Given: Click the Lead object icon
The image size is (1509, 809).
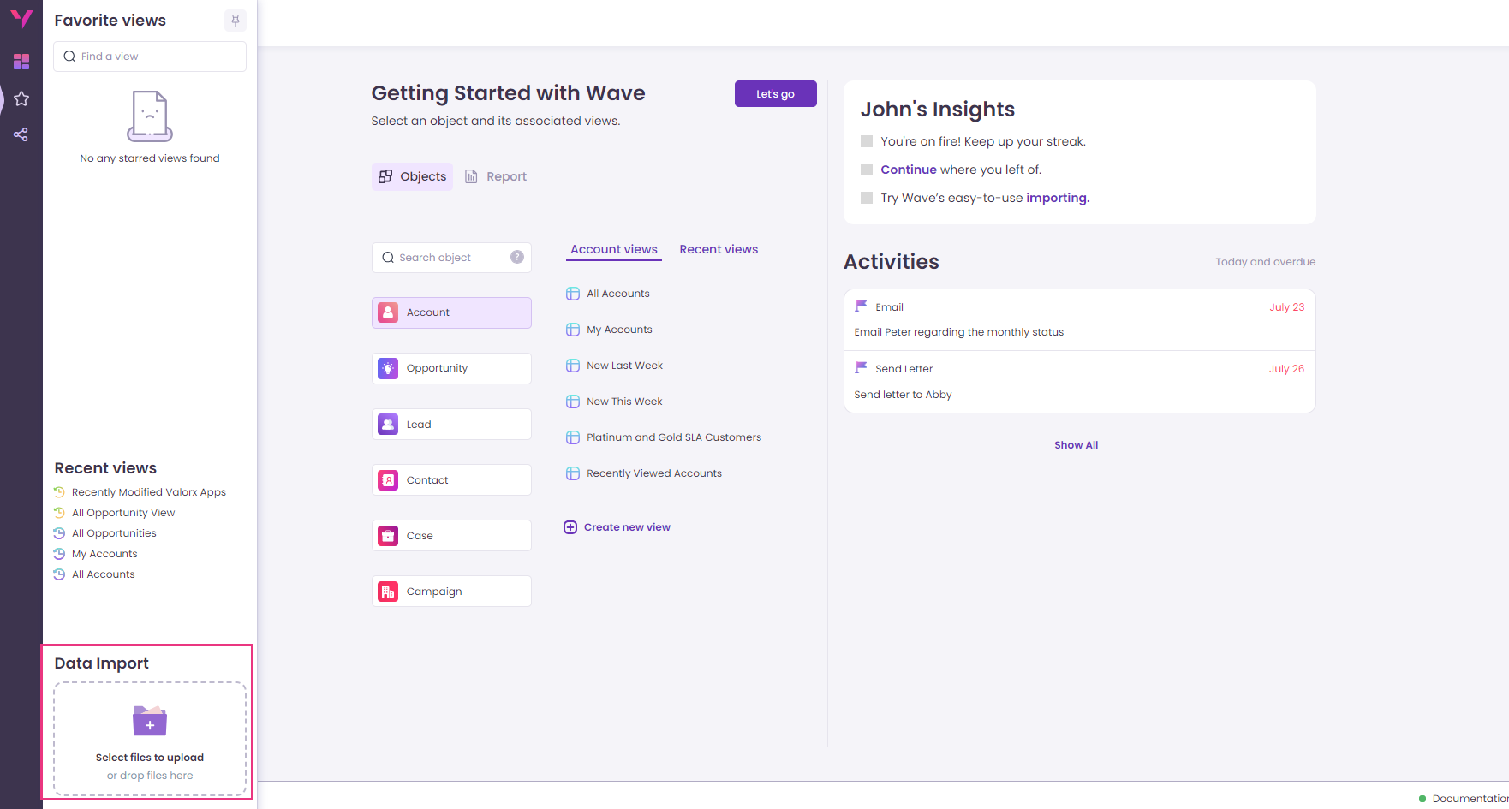Looking at the screenshot, I should [x=388, y=424].
